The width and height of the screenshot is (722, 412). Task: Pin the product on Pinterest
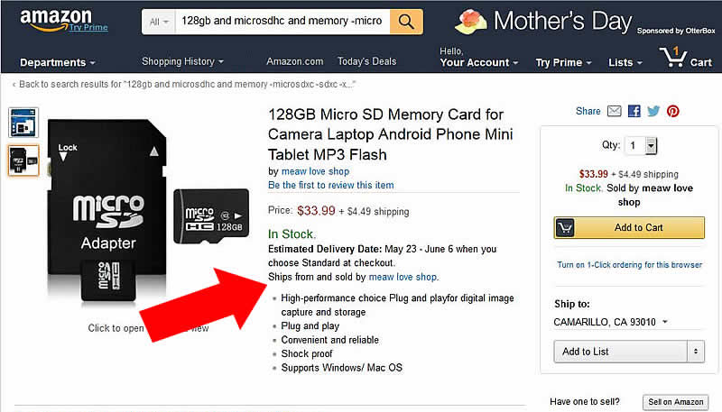pos(673,112)
